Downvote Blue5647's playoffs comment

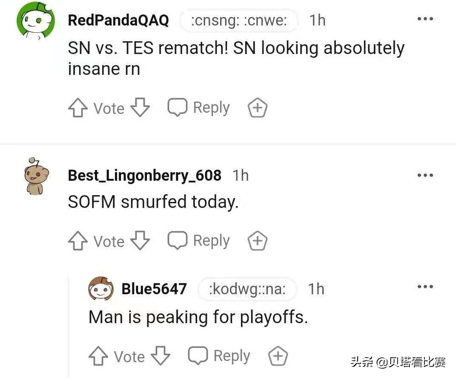pyautogui.click(x=160, y=356)
